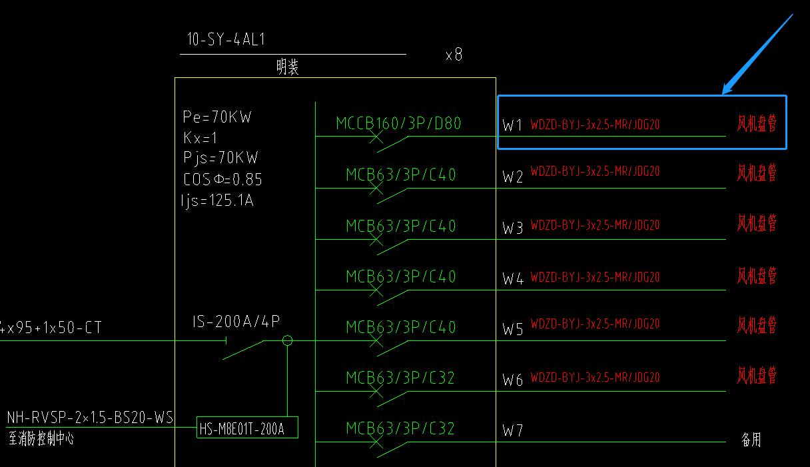Click the W5 circuit number
This screenshot has height=467, width=810.
(x=513, y=329)
